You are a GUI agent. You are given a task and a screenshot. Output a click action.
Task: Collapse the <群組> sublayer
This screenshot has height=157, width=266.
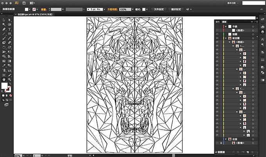pos(230,42)
